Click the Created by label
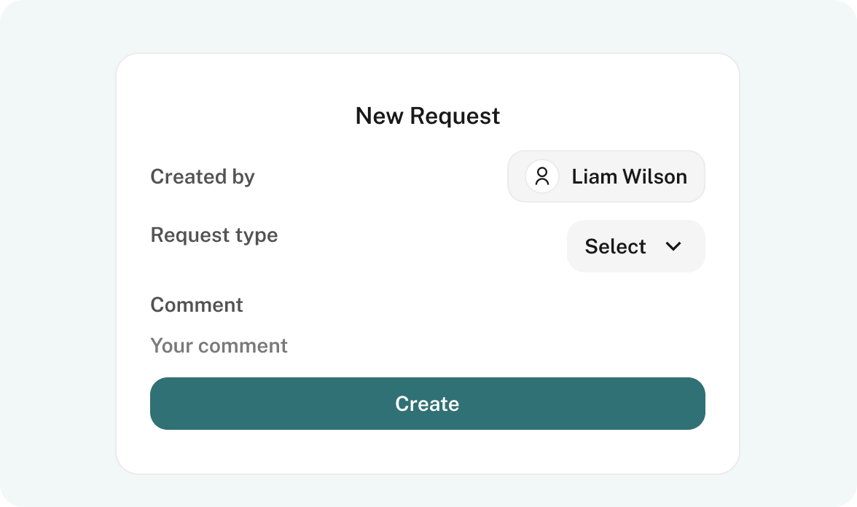Screen dimensions: 857x507 (203, 177)
